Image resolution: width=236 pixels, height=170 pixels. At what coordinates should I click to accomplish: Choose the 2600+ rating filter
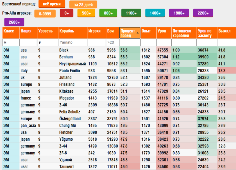coord(14,22)
